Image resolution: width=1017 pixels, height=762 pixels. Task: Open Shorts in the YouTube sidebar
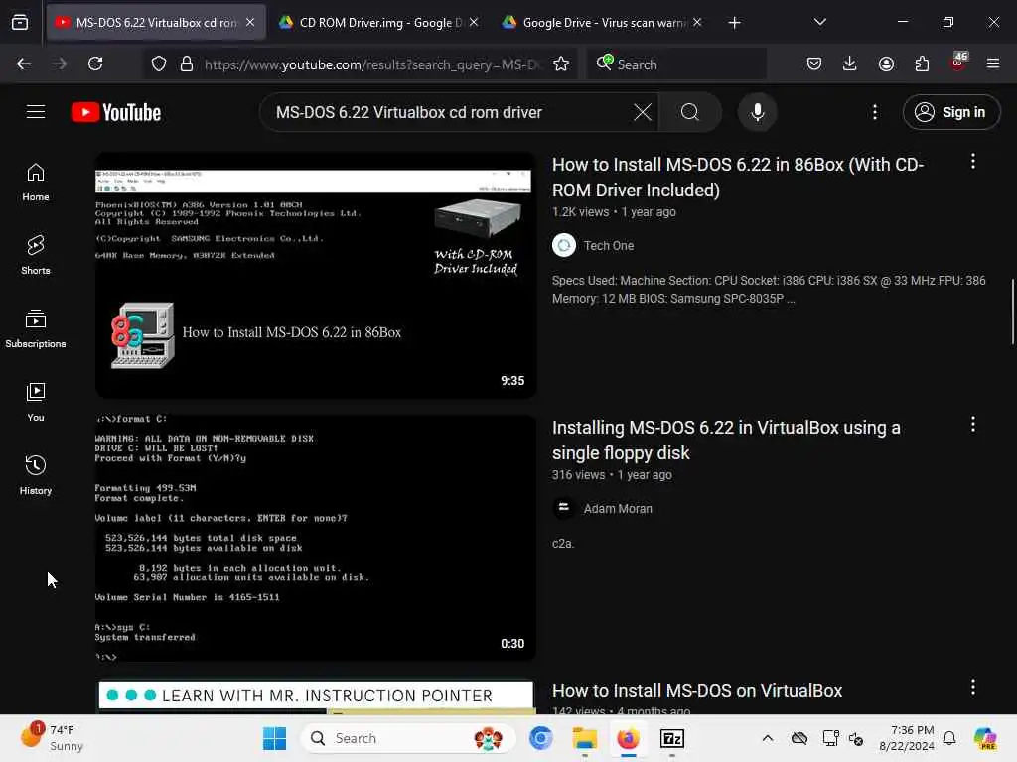point(36,255)
